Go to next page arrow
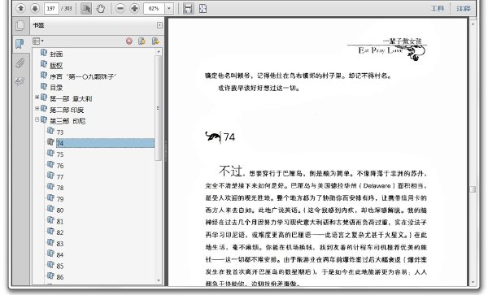488x295 pixels. pos(35,8)
